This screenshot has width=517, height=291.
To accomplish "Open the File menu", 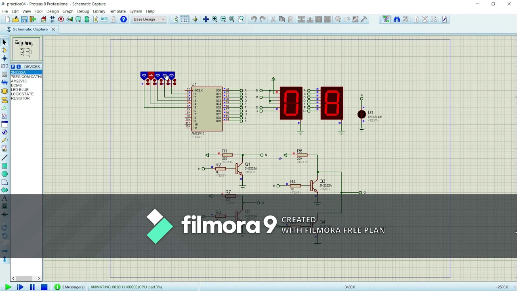I will (x=5, y=11).
